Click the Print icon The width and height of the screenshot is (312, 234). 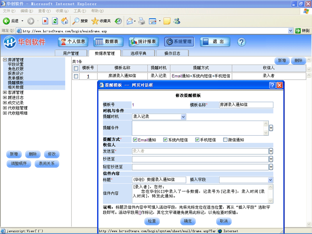pos(142,21)
